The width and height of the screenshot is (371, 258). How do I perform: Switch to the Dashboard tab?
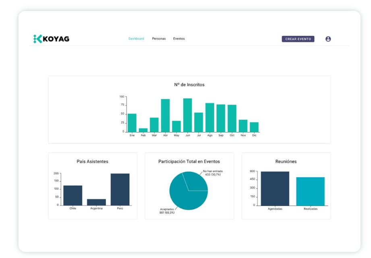tap(136, 39)
